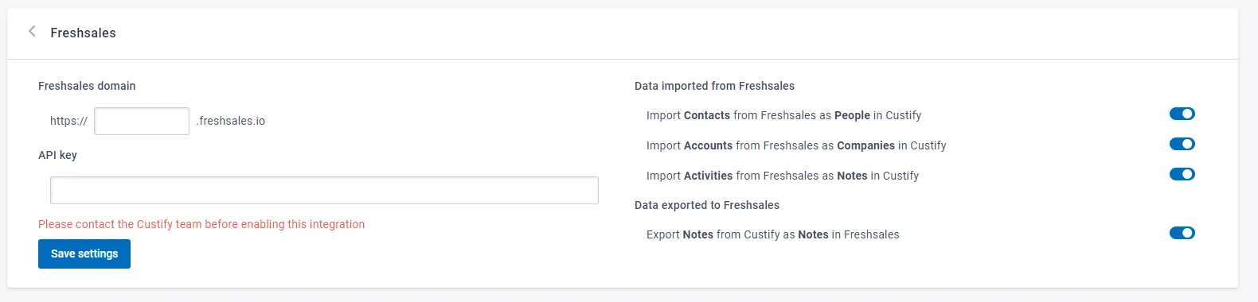Toggle Export Notes to Freshsales switch
Image resolution: width=1258 pixels, height=302 pixels.
click(1182, 233)
